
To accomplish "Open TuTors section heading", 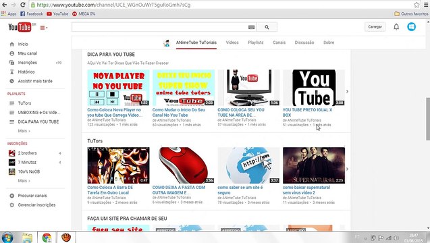I will point(95,141).
